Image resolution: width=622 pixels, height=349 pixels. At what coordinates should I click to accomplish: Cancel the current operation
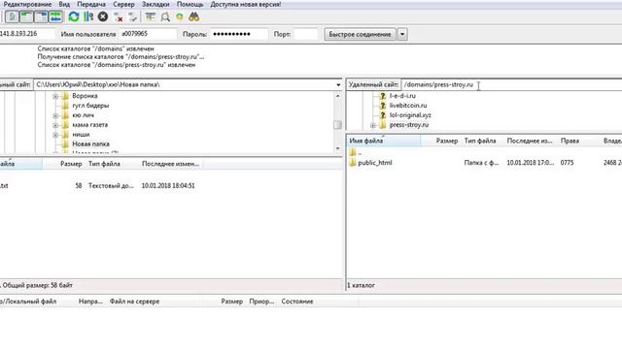pyautogui.click(x=103, y=16)
